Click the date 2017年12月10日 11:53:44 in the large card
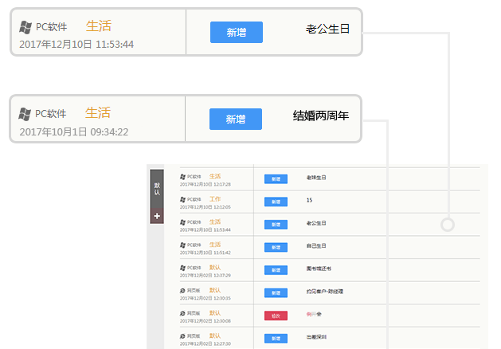 76,45
